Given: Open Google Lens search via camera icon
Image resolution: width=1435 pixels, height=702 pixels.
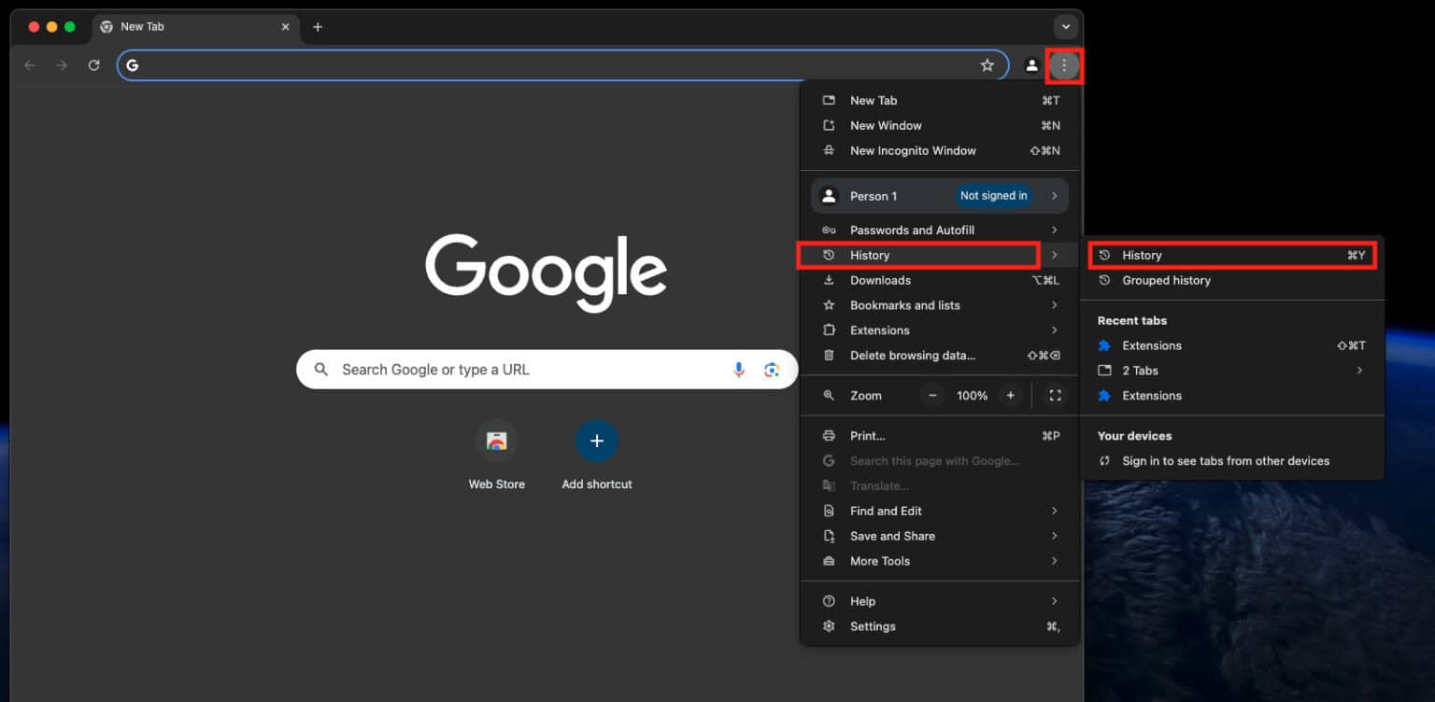Looking at the screenshot, I should pos(772,370).
